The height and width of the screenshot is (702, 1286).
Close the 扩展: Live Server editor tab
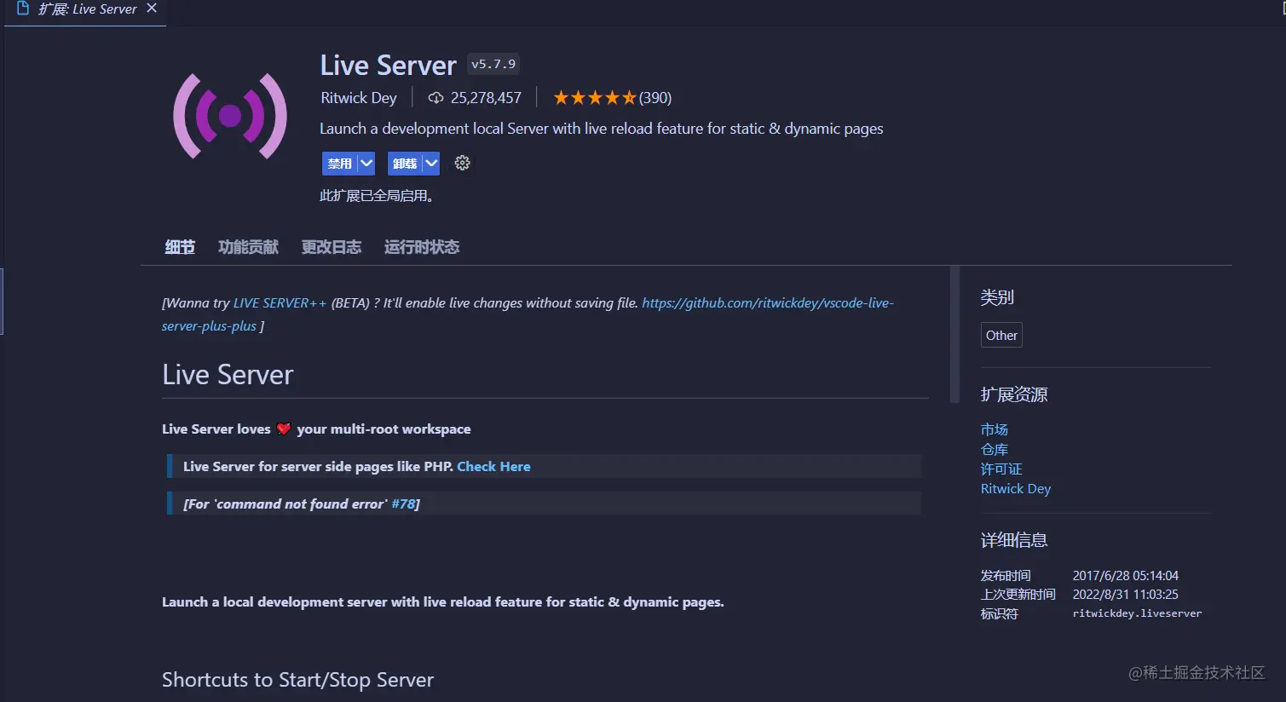152,9
